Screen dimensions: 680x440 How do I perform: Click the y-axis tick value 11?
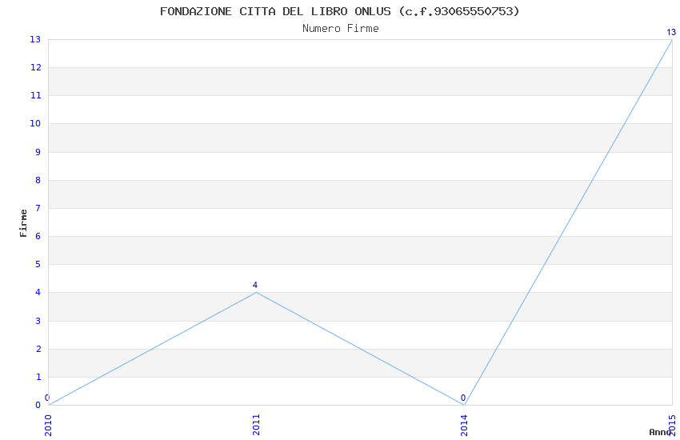(x=35, y=95)
